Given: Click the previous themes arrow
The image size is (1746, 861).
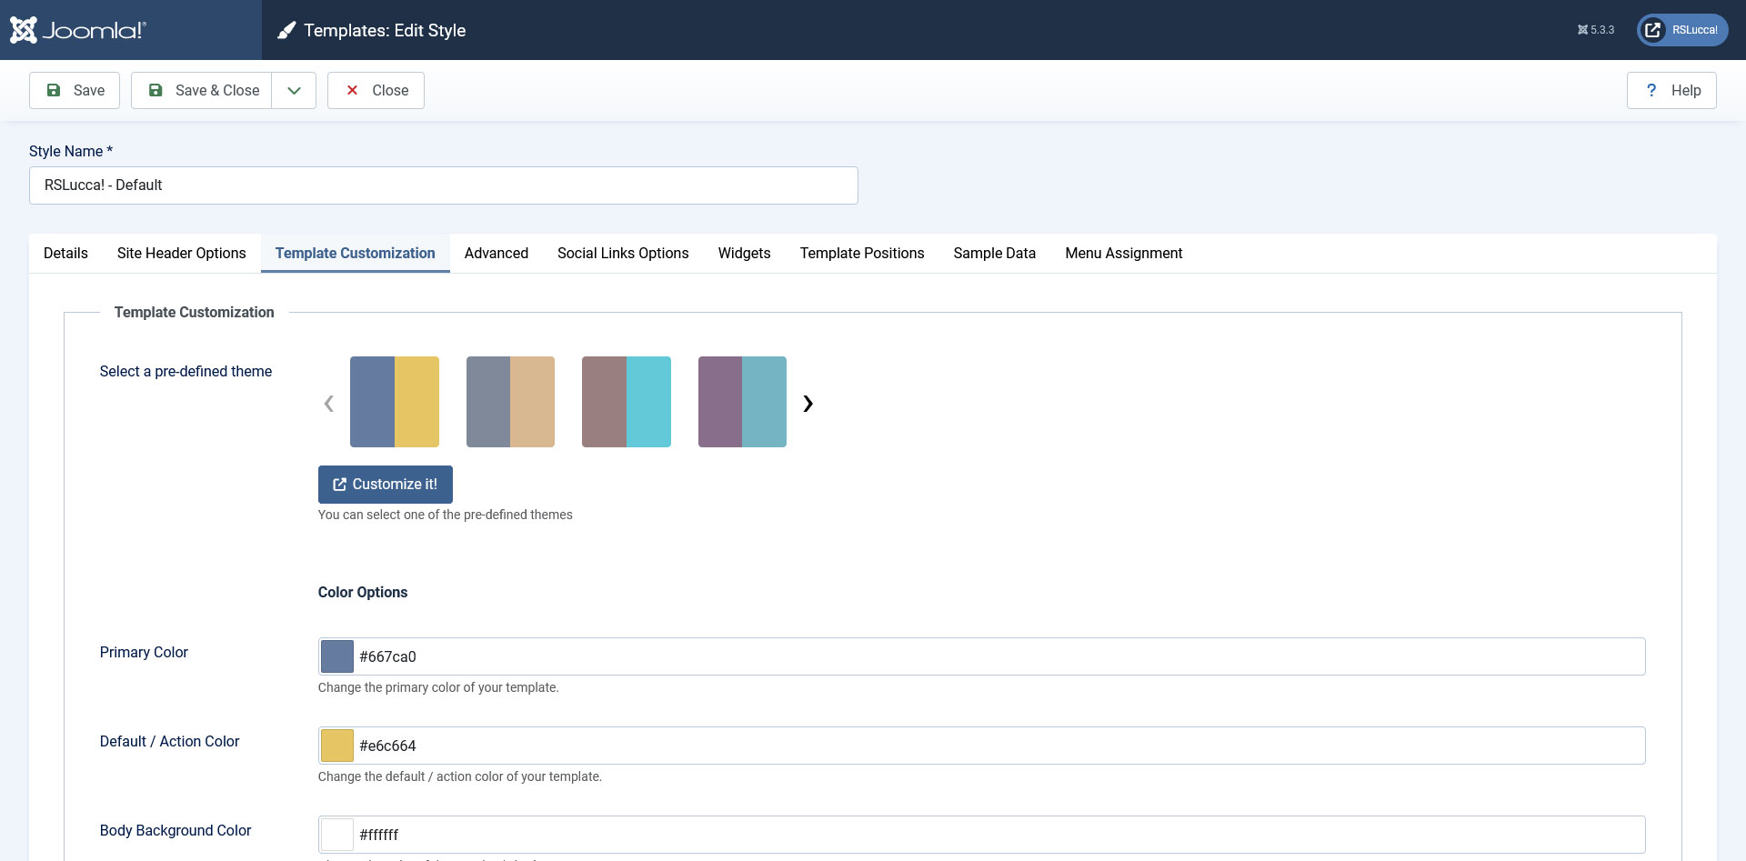Looking at the screenshot, I should (x=329, y=403).
